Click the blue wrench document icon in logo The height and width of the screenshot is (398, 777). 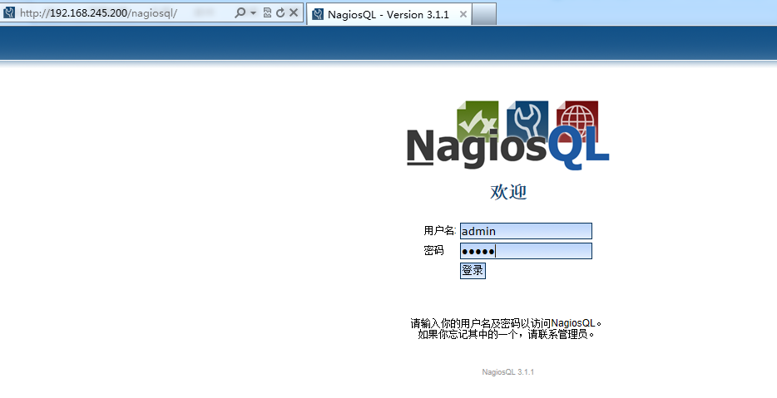point(527,120)
